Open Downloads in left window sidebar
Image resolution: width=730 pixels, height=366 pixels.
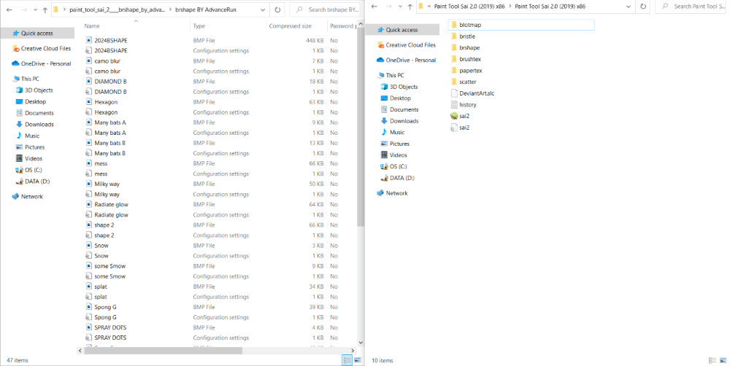pyautogui.click(x=39, y=124)
